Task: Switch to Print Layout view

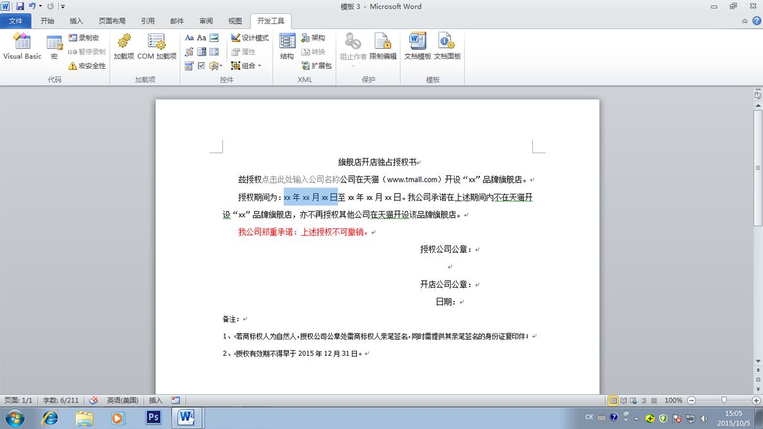Action: pos(613,400)
